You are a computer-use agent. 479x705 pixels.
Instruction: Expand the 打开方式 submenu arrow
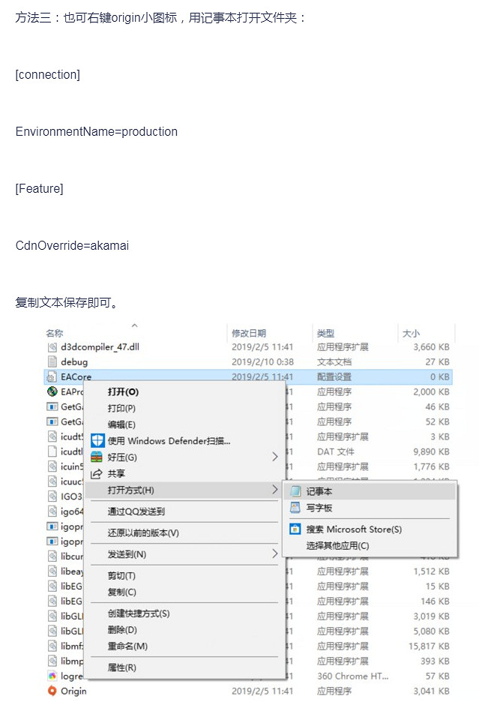tap(274, 490)
